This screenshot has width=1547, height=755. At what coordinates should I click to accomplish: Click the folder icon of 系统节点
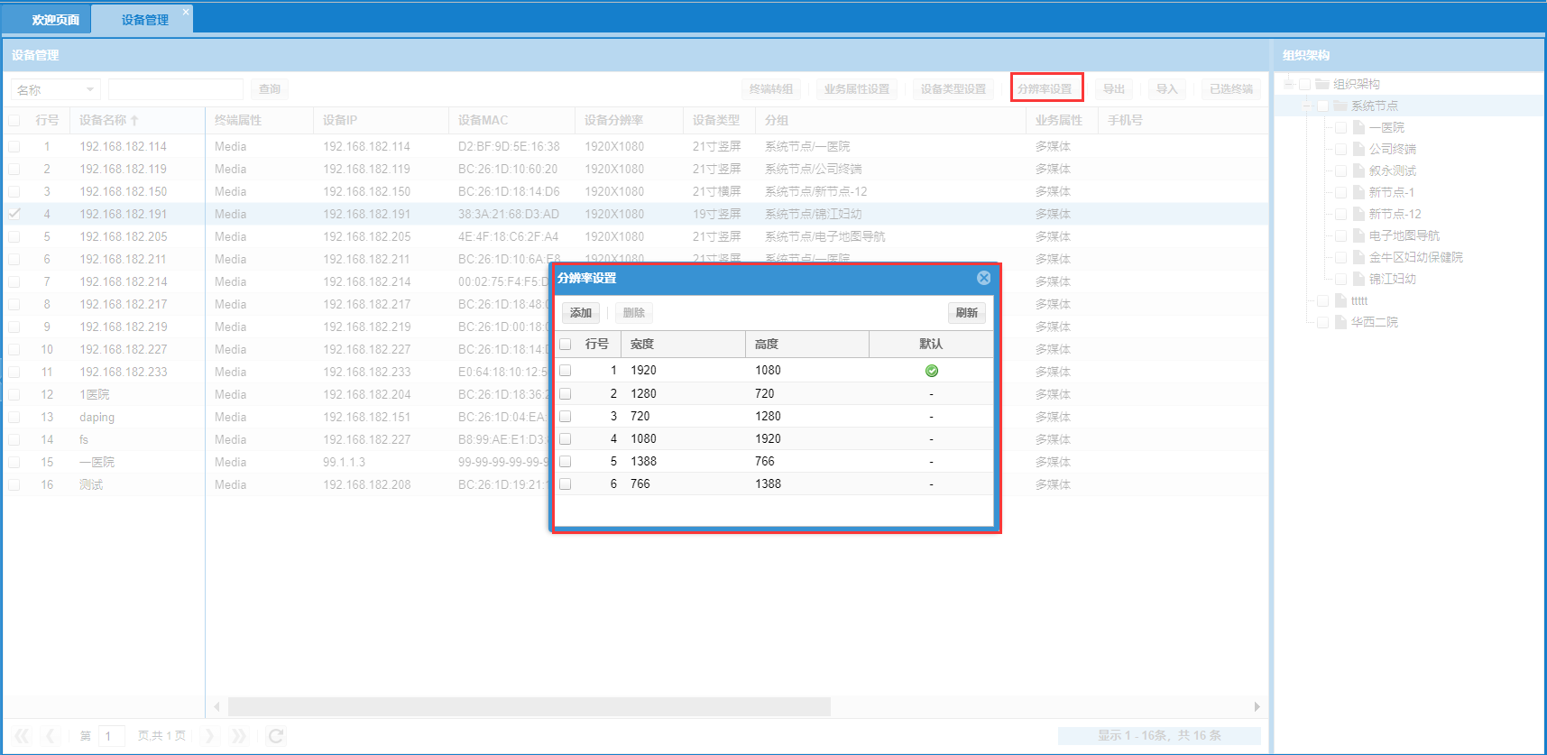click(x=1340, y=106)
